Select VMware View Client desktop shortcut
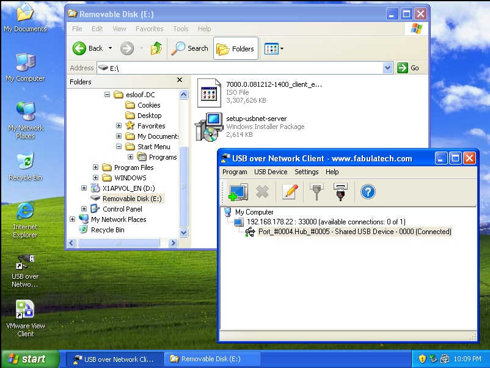The height and width of the screenshot is (368, 490). (25, 318)
